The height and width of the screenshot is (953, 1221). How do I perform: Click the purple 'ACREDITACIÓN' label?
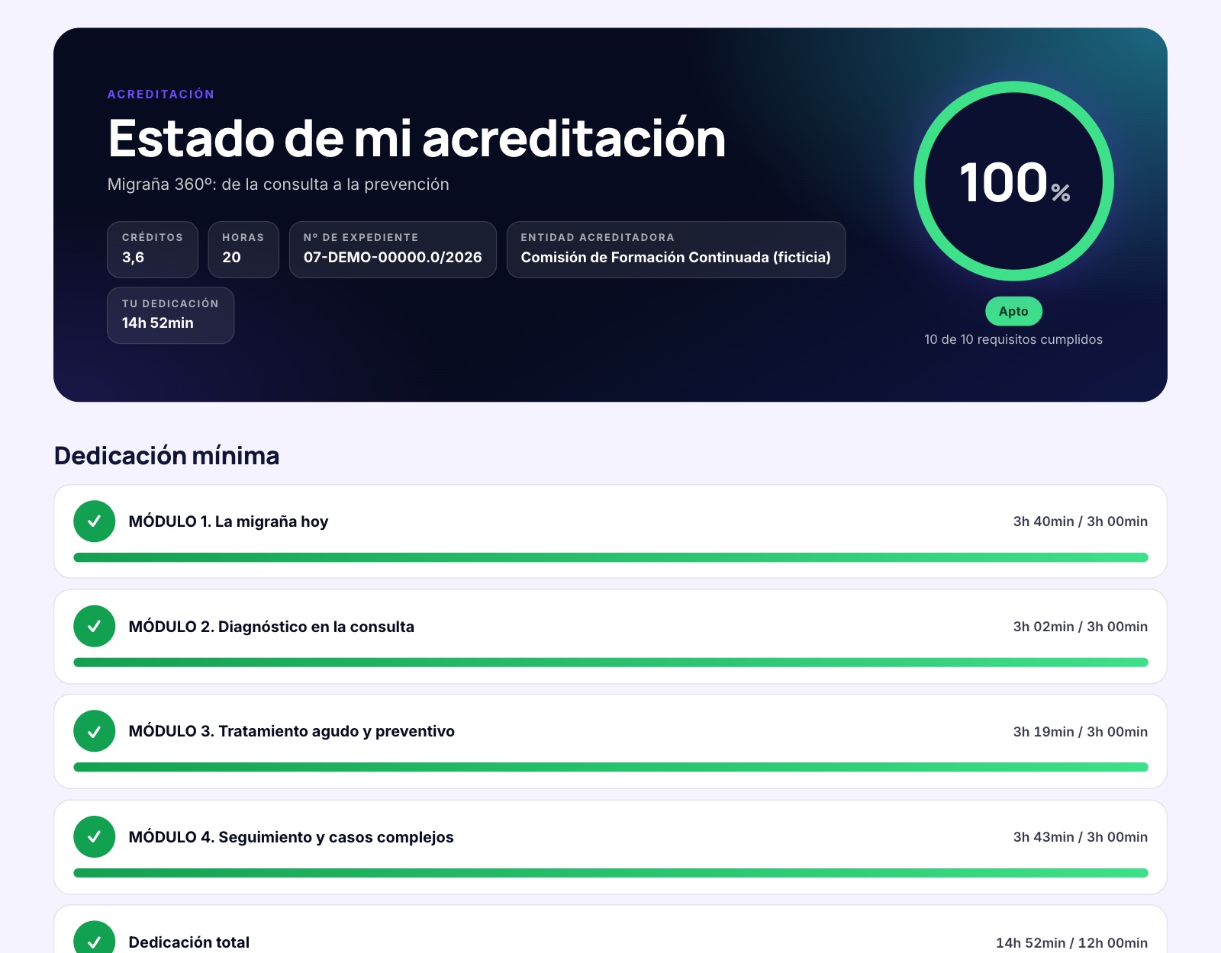click(161, 95)
